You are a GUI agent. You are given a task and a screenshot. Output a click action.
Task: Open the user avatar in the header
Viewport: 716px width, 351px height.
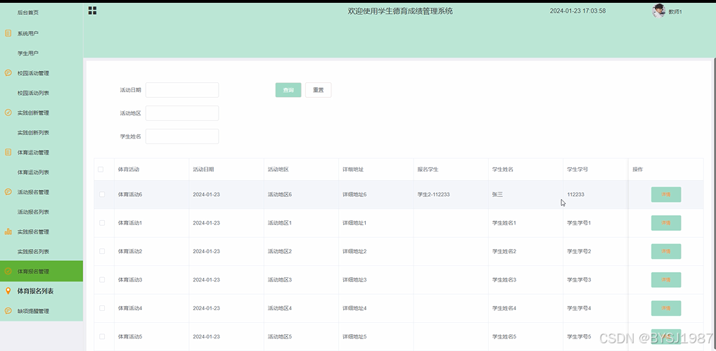click(658, 11)
